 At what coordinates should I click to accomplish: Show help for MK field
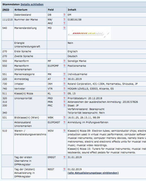64,74
